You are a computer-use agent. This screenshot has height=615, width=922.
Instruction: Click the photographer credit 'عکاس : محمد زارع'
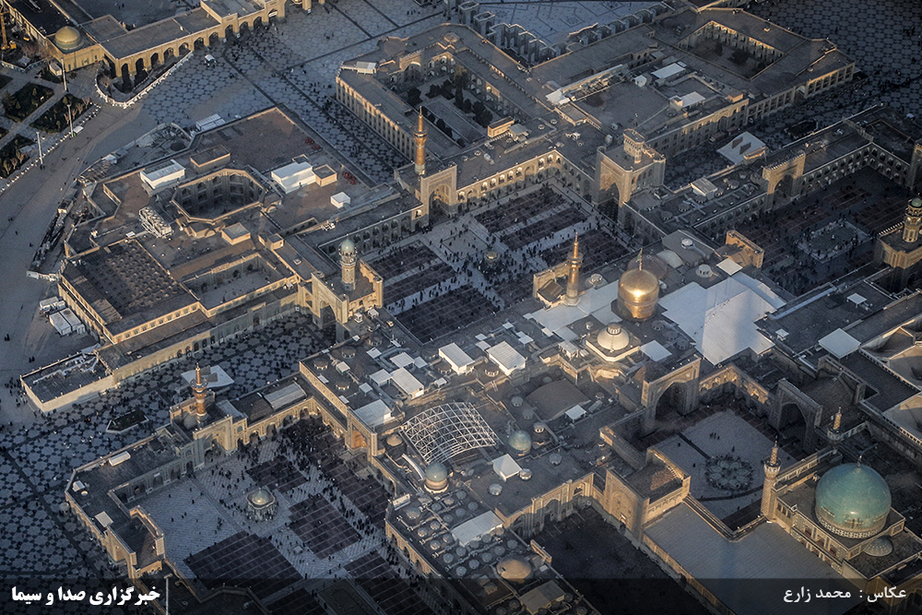tap(845, 593)
